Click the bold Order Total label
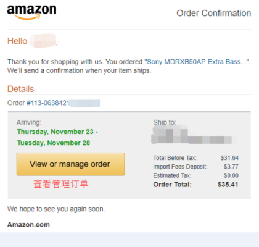The image size is (259, 247). [172, 185]
